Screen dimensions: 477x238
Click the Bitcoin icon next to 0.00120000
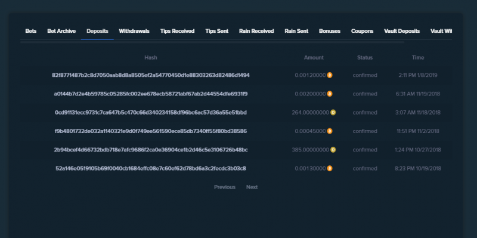pos(330,75)
